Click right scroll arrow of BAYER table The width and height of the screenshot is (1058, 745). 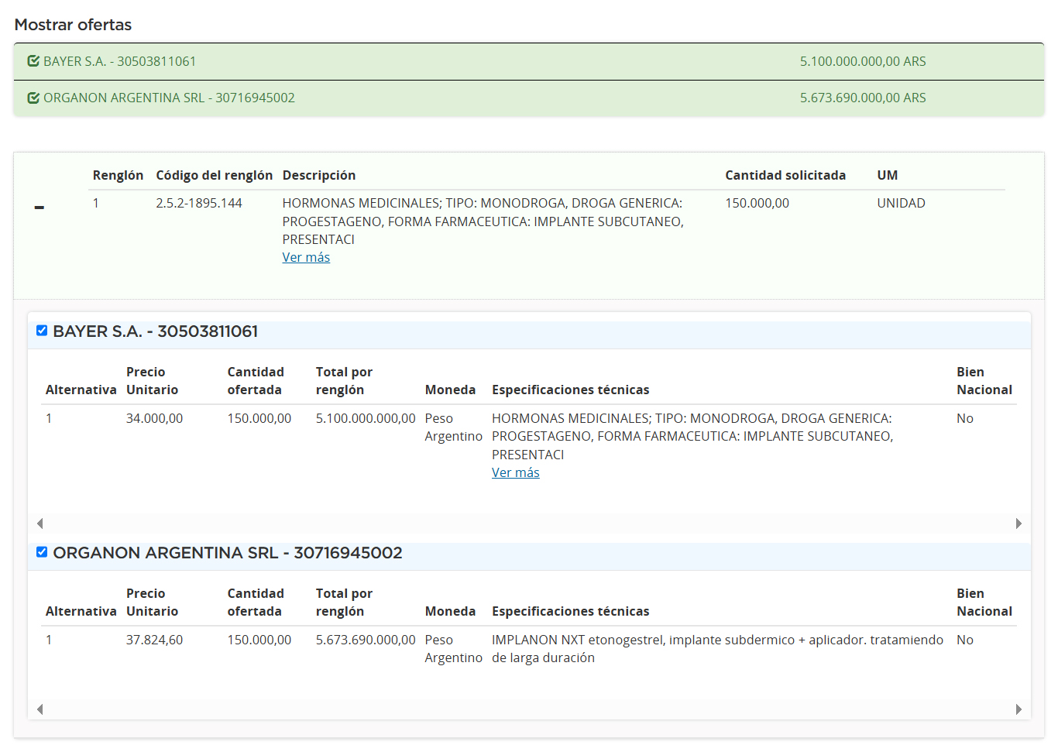(1018, 524)
